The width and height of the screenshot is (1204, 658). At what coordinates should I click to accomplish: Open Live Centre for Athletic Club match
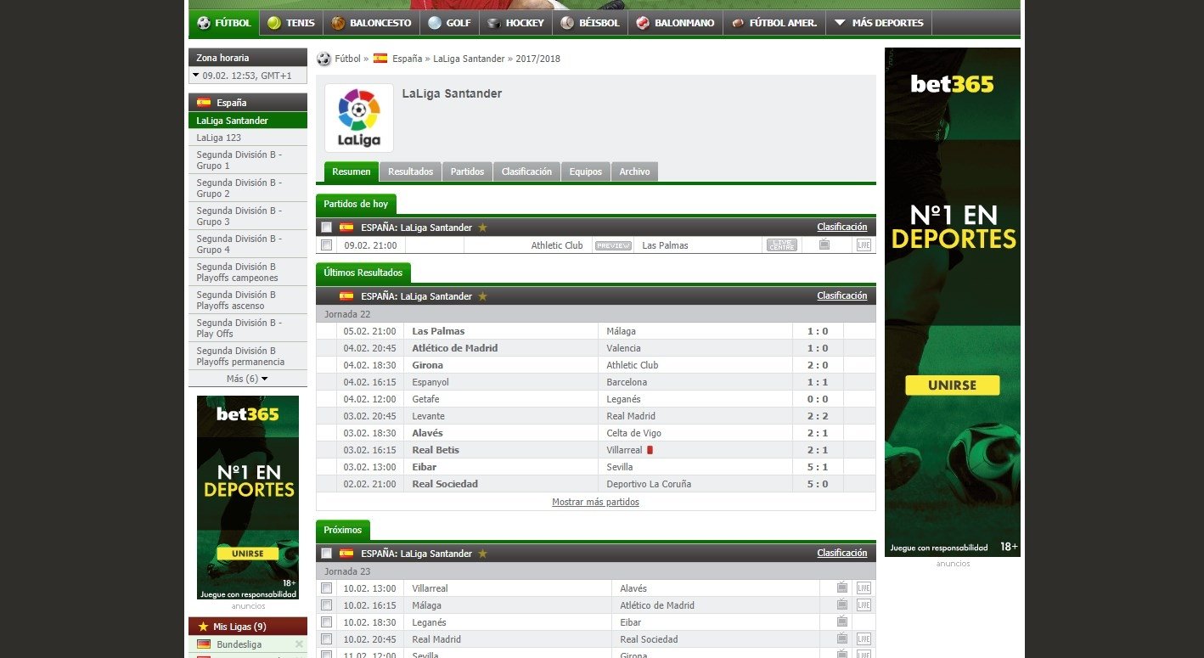pyautogui.click(x=782, y=245)
